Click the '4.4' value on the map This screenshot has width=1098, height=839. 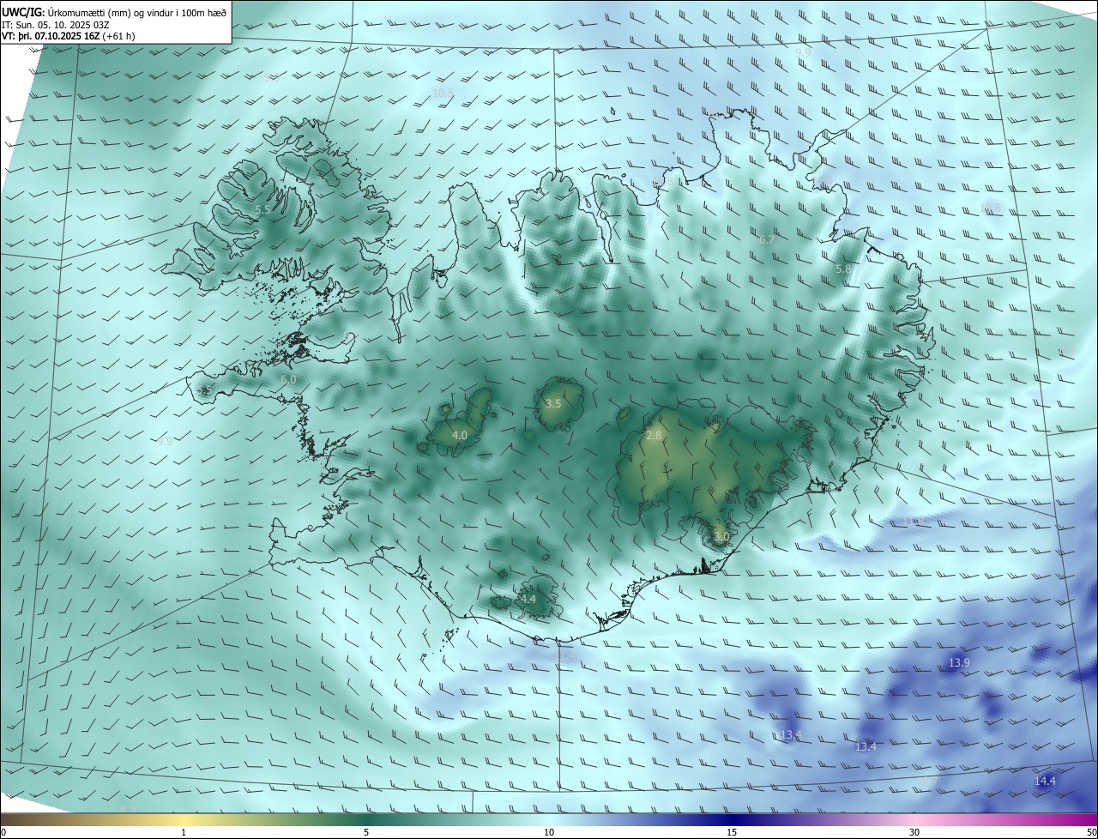point(528,599)
